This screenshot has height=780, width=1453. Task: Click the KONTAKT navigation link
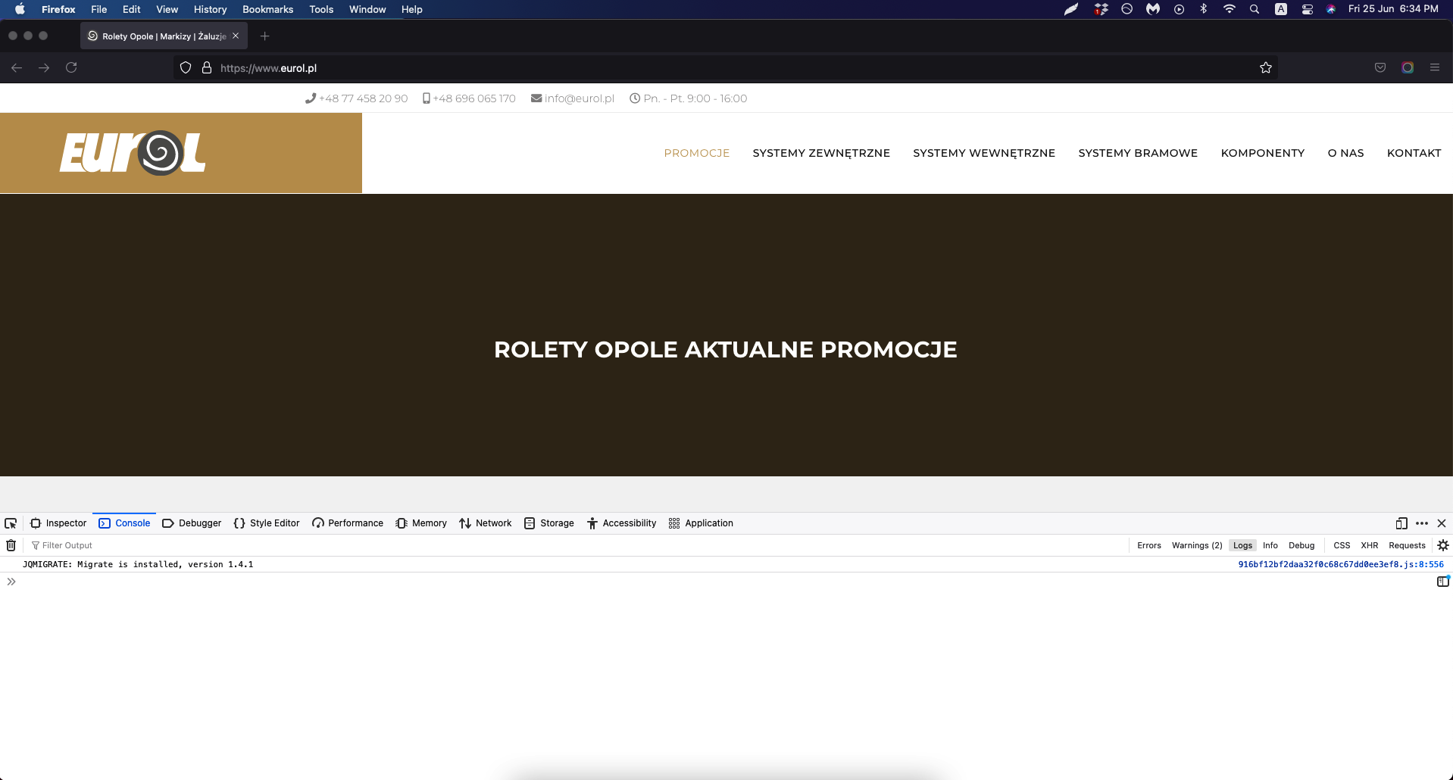[x=1414, y=152]
